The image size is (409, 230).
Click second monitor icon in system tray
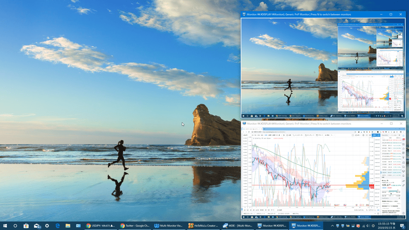click(x=343, y=226)
